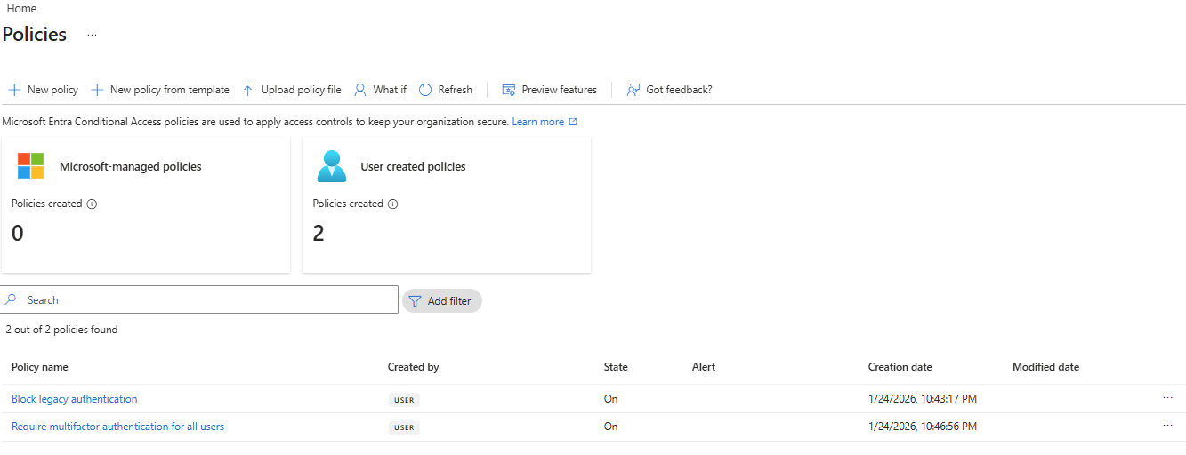Image resolution: width=1186 pixels, height=455 pixels.
Task: Open Require multifactor authentication for all users
Action: click(x=117, y=427)
